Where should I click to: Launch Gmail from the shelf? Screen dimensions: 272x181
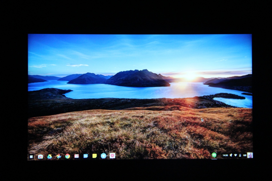[x=76, y=156]
